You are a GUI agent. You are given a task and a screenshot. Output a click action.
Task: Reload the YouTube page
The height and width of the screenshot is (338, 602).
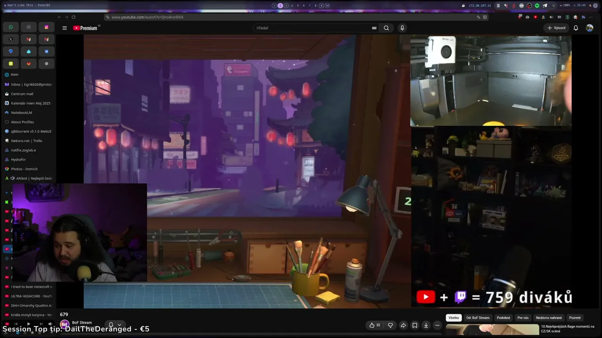(x=73, y=17)
